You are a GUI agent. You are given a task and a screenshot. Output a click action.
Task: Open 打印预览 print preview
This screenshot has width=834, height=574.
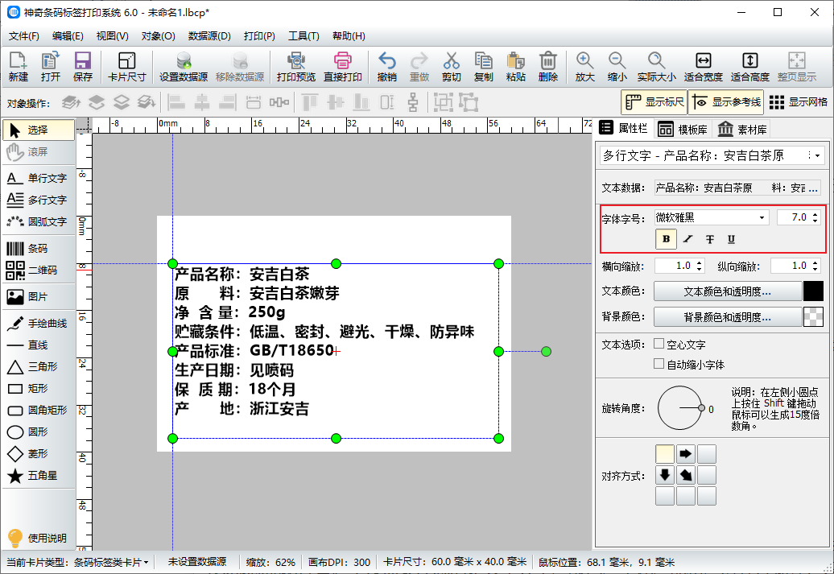[x=296, y=67]
